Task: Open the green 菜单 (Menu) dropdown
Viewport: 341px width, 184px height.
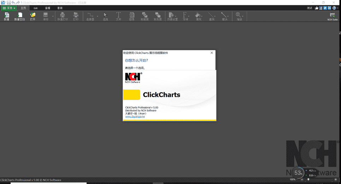Action: pyautogui.click(x=9, y=8)
